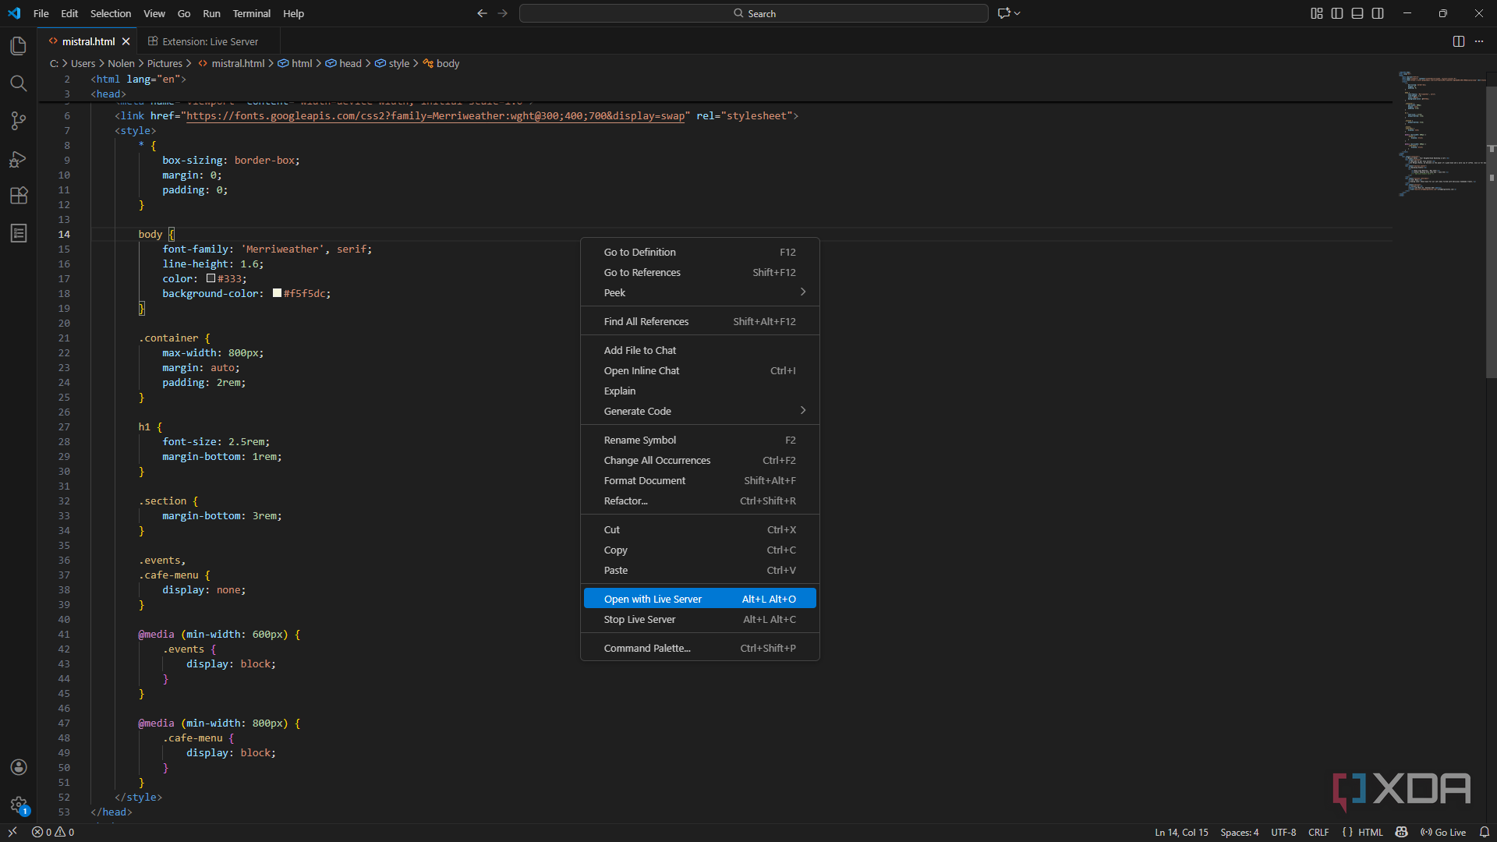
Task: Open the editor More Actions ellipsis
Action: (x=1479, y=41)
